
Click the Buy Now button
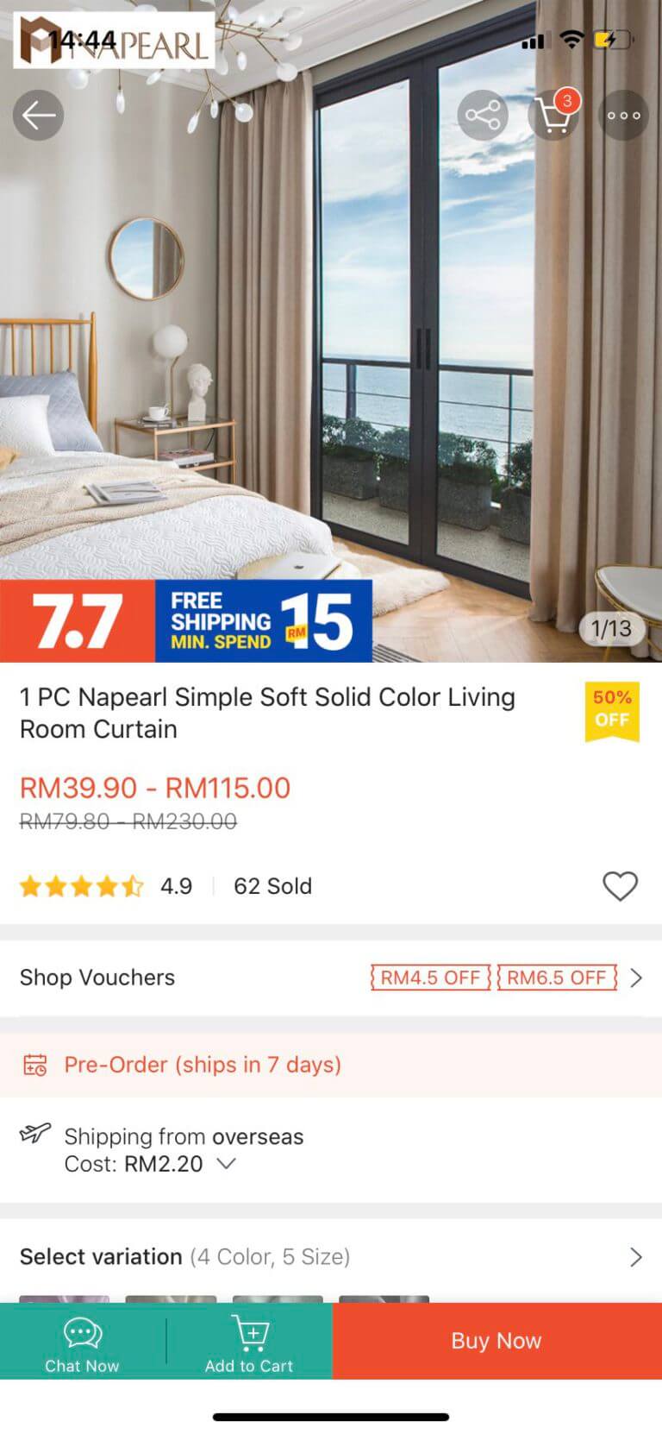[x=496, y=1341]
